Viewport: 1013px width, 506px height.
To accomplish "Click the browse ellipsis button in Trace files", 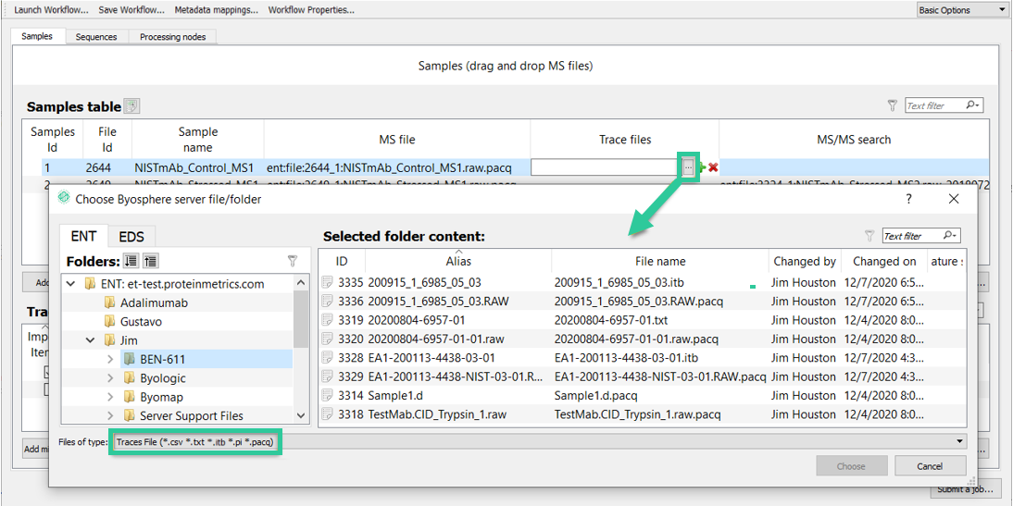I will click(688, 167).
